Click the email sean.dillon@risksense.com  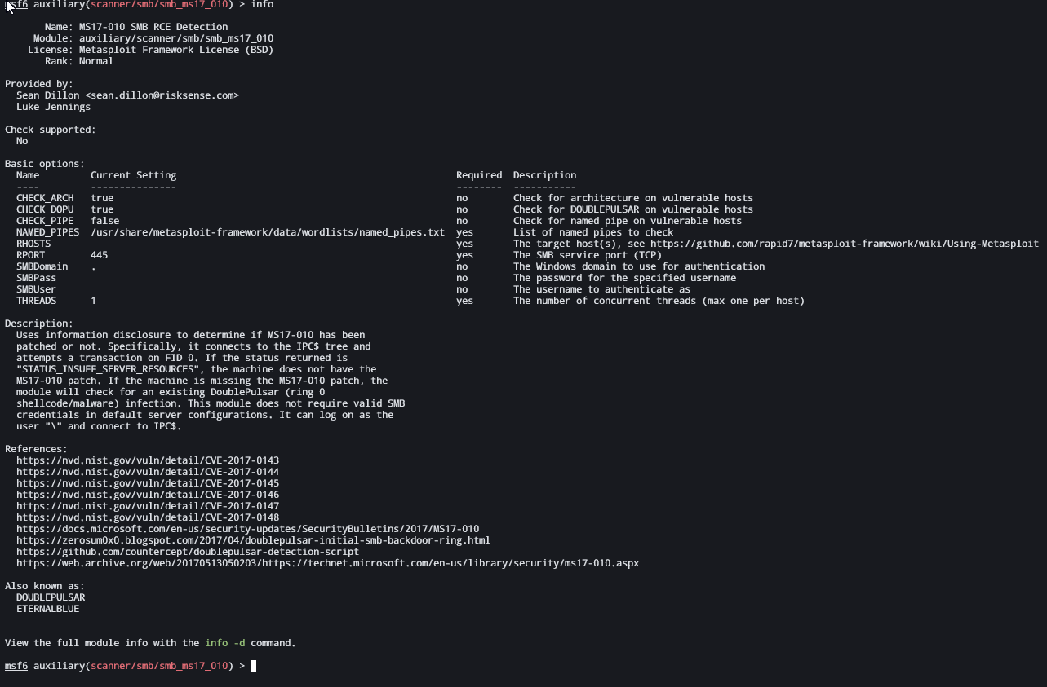click(162, 95)
